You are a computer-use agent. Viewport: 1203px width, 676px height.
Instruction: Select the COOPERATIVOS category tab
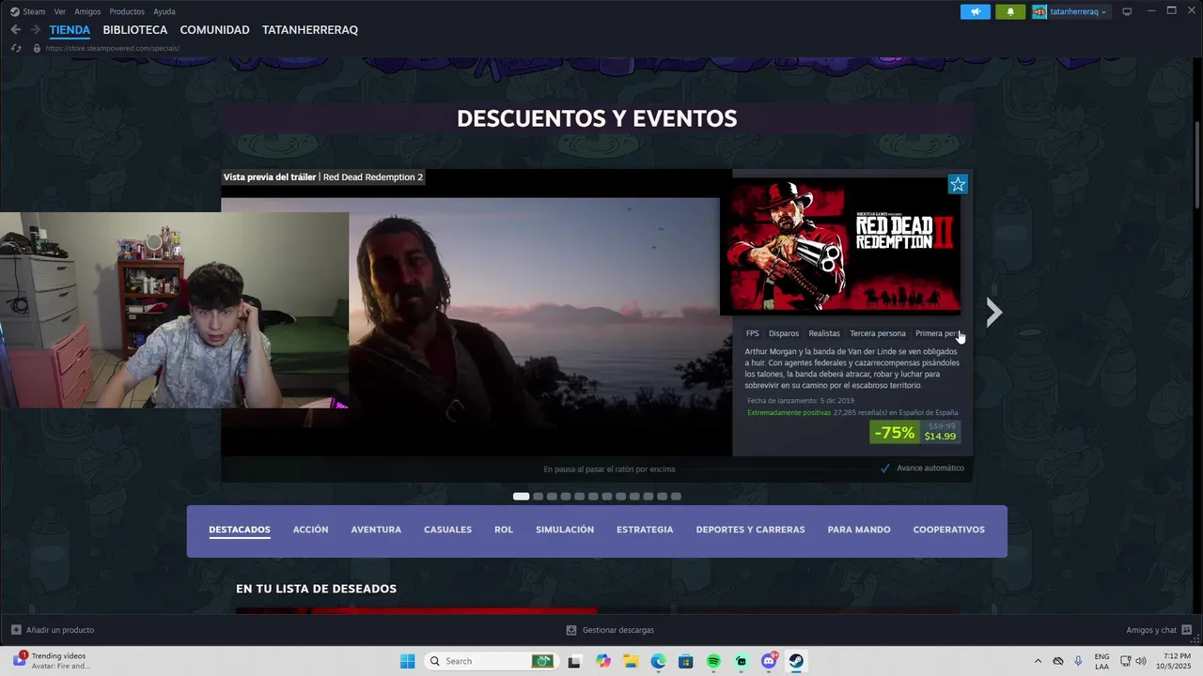coord(948,530)
